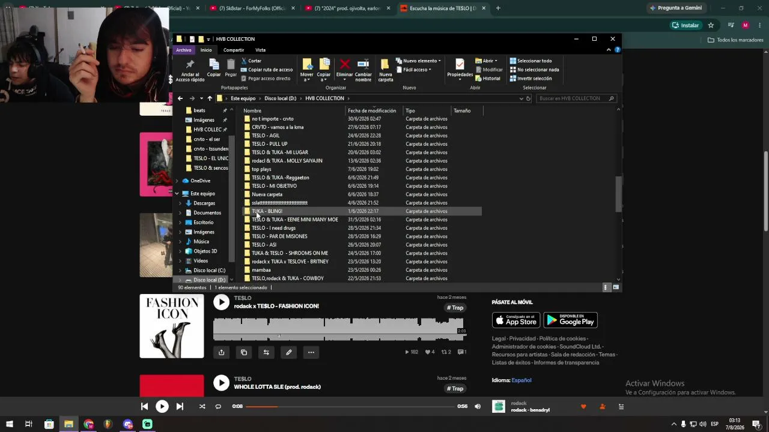Go up one folder level arrow
The image size is (769, 432).
coord(210,98)
